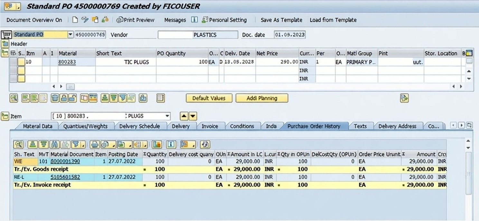The image size is (479, 221).
Task: Collapse the Item detail section
Action: [x=5, y=116]
